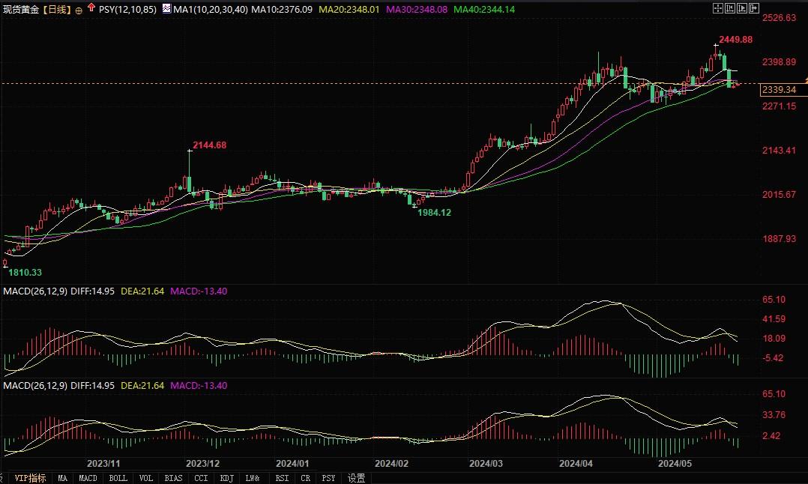The image size is (808, 484).
Task: Open the 设置 settings button
Action: pyautogui.click(x=357, y=478)
